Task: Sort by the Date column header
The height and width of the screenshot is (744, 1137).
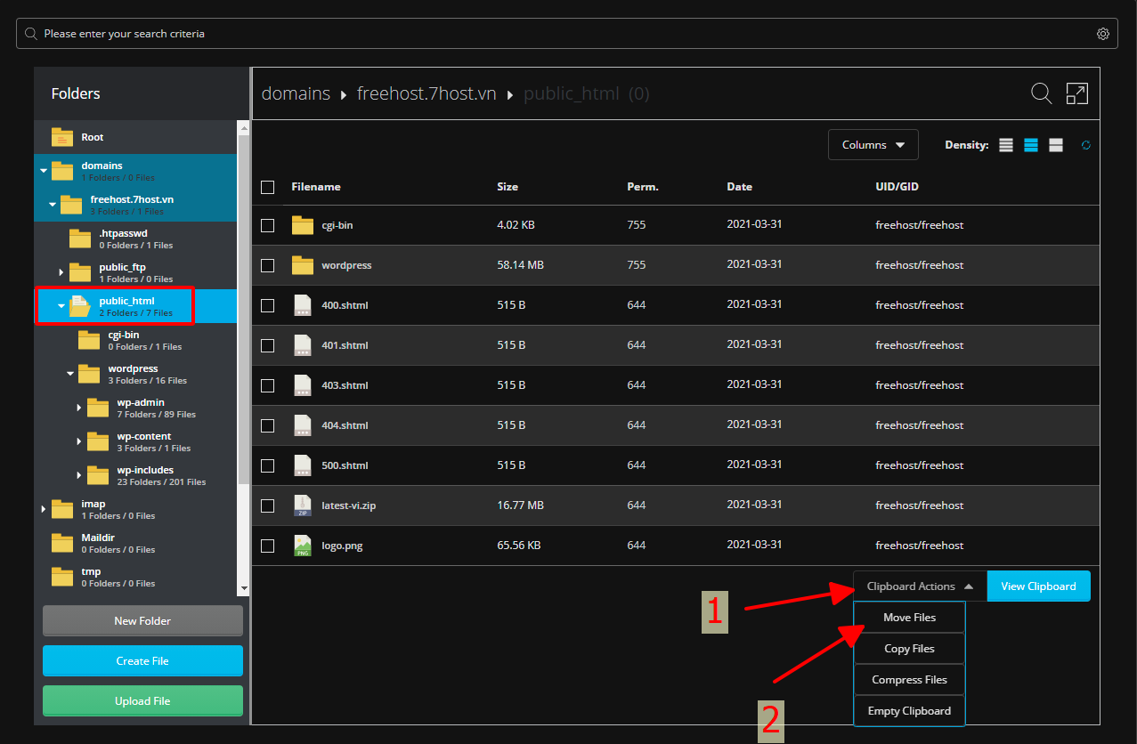Action: coord(739,187)
